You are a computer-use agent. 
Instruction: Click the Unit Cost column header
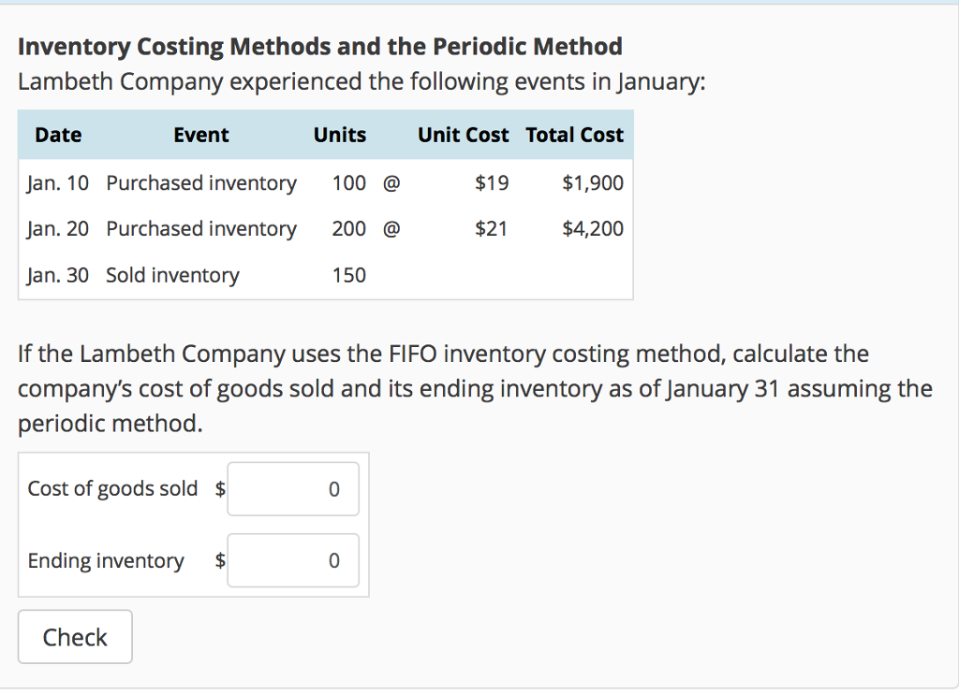click(463, 135)
